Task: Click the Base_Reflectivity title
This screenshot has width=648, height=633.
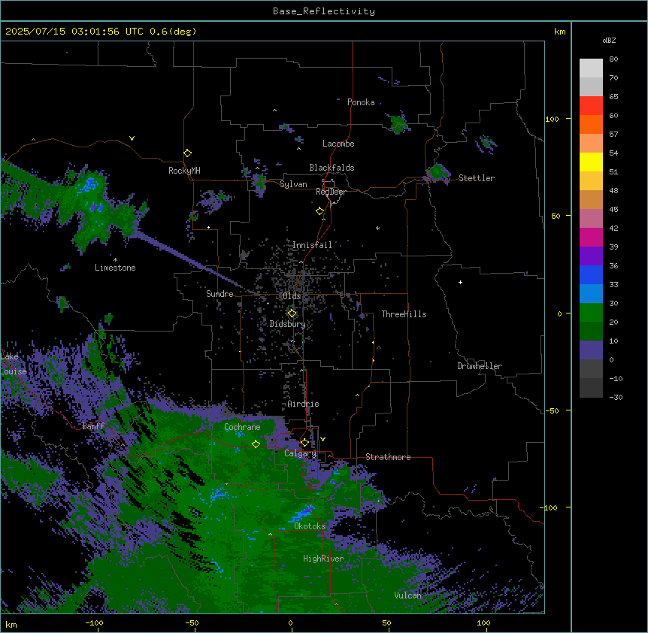Action: point(324,11)
